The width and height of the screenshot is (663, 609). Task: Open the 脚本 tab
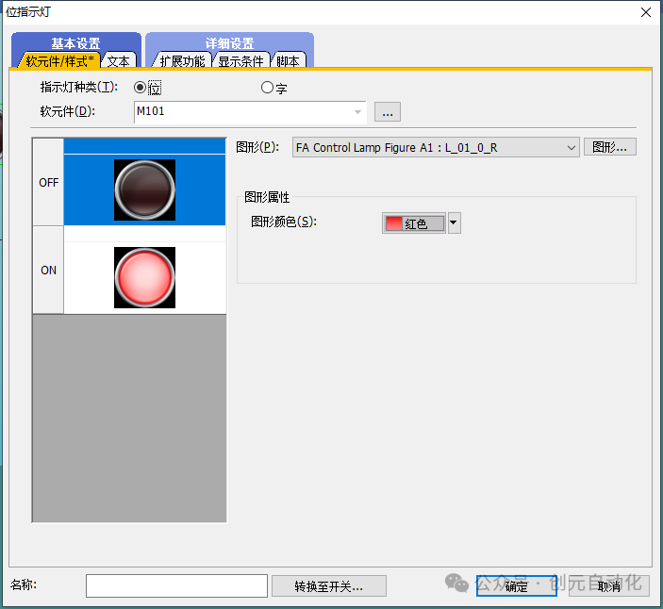coord(289,61)
